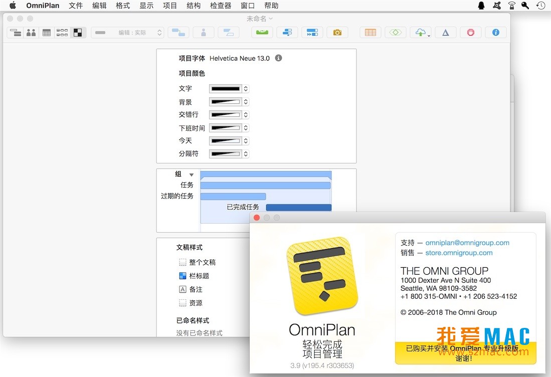
Task: Click THE OMNI GROUP company name
Action: (x=444, y=271)
